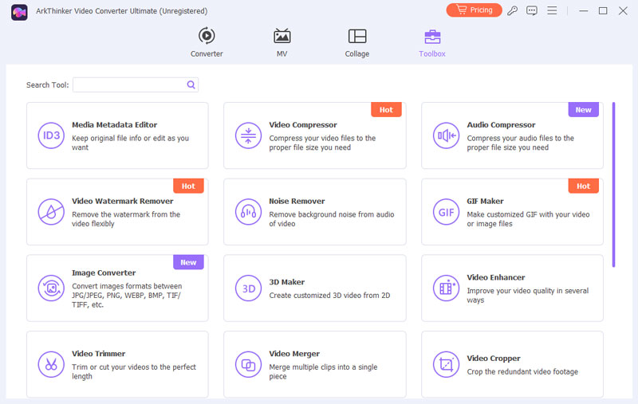Close the ArkThinker window
Image resolution: width=638 pixels, height=404 pixels.
click(x=623, y=11)
